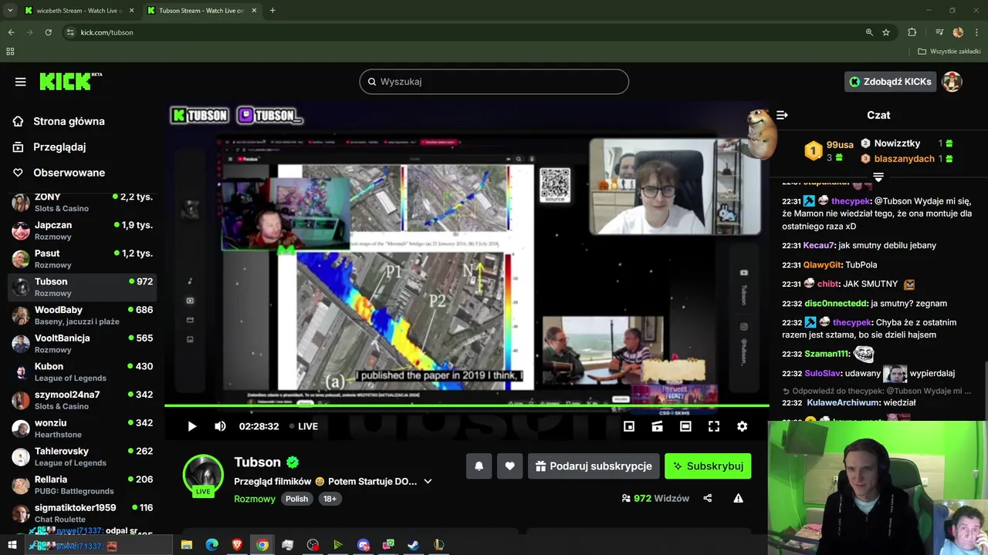988x555 pixels.
Task: Open ZONY channel in sidebar
Action: (83, 203)
